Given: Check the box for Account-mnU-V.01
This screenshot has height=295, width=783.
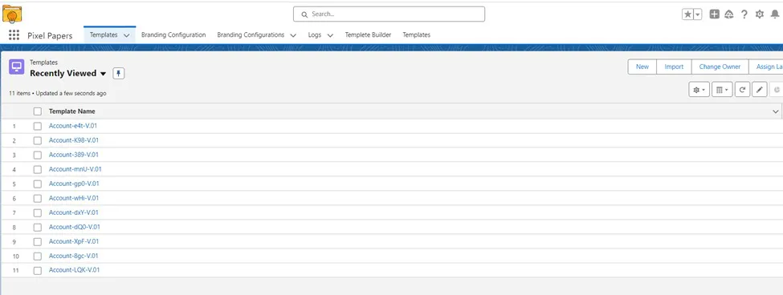Looking at the screenshot, I should pyautogui.click(x=38, y=169).
